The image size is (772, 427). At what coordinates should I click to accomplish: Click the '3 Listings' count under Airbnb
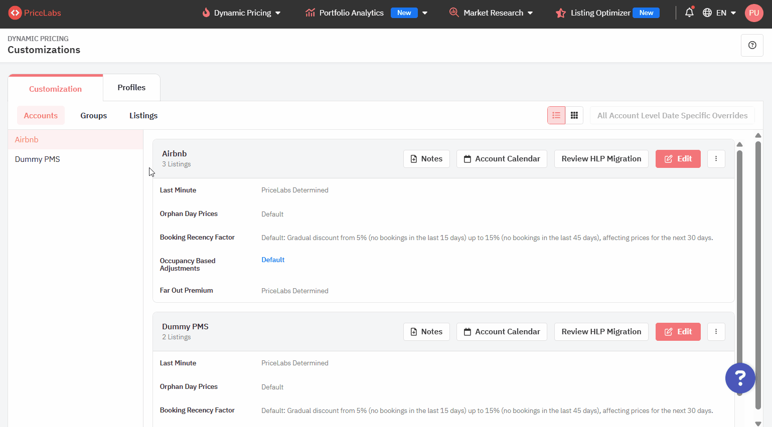point(177,164)
